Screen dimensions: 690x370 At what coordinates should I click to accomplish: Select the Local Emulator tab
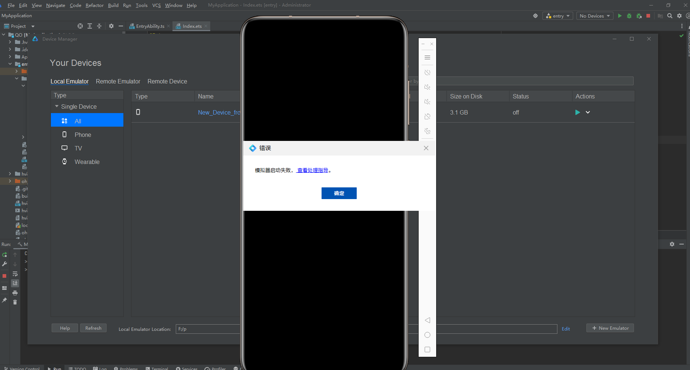click(70, 81)
